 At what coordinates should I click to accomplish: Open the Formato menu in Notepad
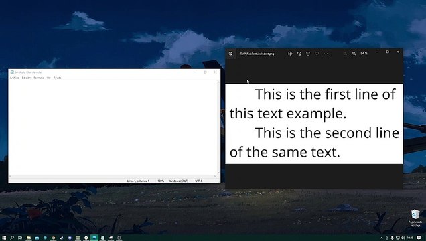pos(39,78)
